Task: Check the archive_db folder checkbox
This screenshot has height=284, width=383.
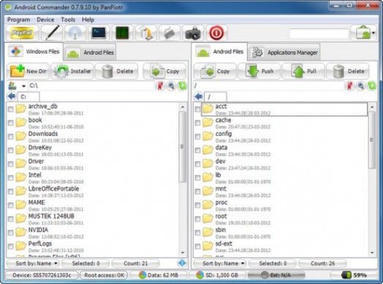Action: click(x=10, y=110)
